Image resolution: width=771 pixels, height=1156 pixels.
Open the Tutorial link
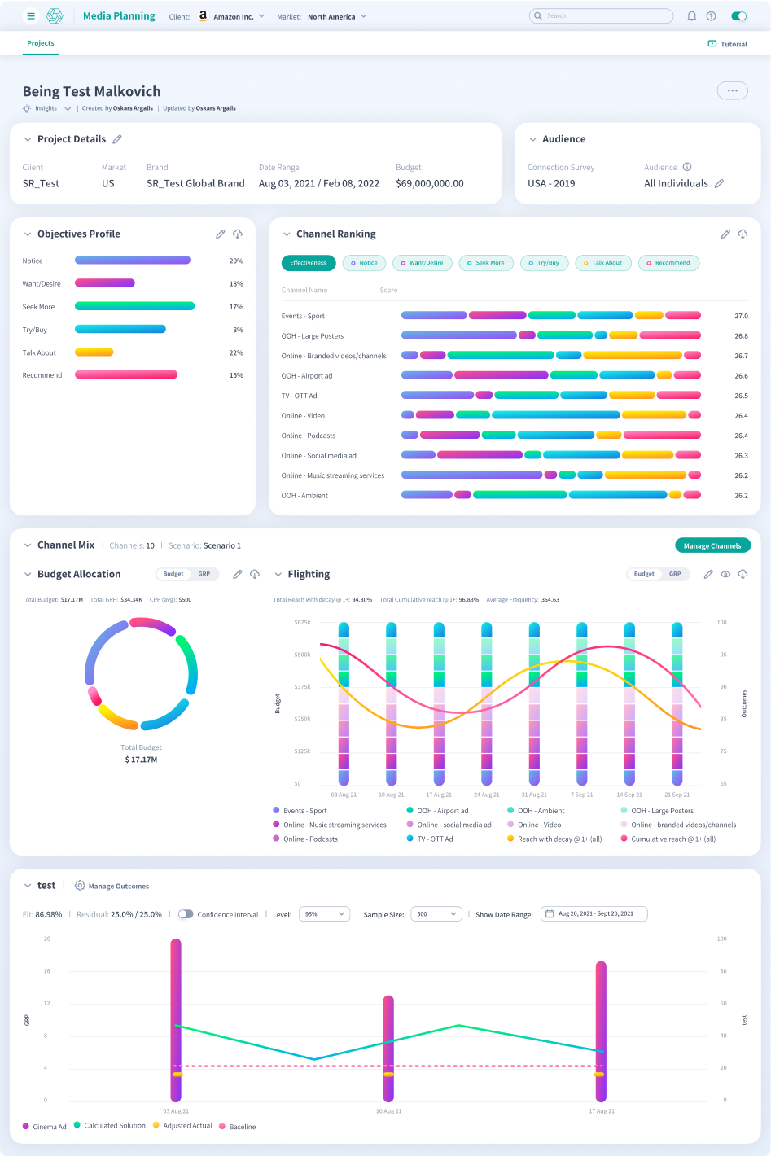[727, 44]
